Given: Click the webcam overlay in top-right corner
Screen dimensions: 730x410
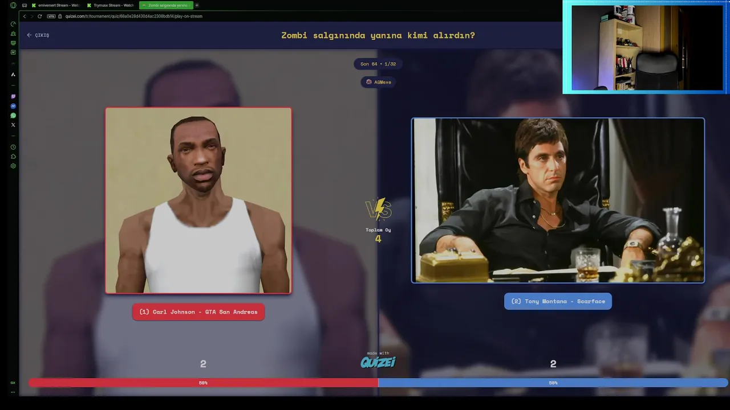Looking at the screenshot, I should 646,47.
